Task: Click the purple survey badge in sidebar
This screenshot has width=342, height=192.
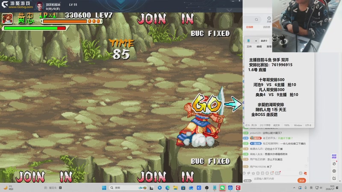Action: (x=334, y=156)
